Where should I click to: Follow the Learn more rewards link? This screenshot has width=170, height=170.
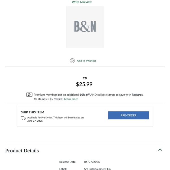click(x=71, y=99)
